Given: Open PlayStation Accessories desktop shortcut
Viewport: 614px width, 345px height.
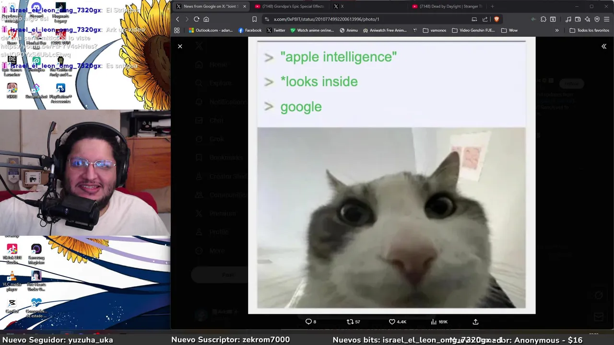Looking at the screenshot, I should click(60, 92).
